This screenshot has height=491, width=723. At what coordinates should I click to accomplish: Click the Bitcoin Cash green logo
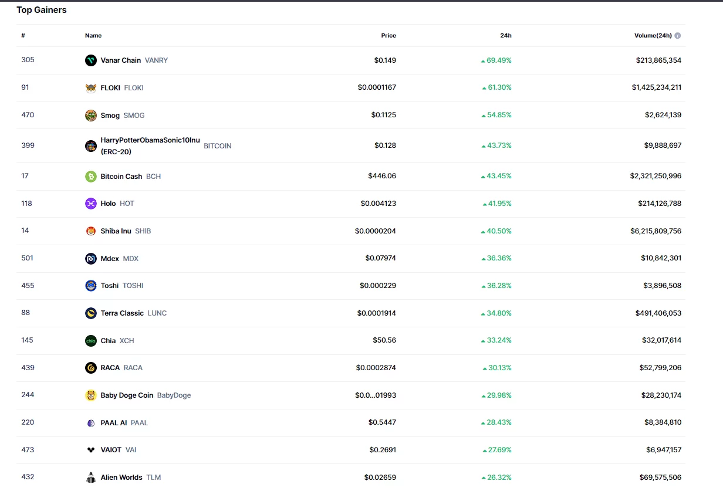(91, 177)
